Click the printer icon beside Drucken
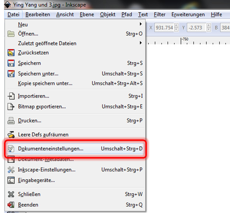230x213 pixels. [x=11, y=121]
